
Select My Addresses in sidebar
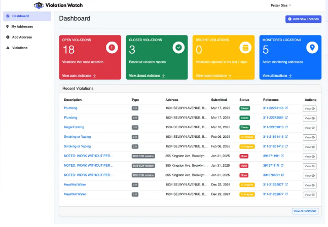pyautogui.click(x=21, y=26)
